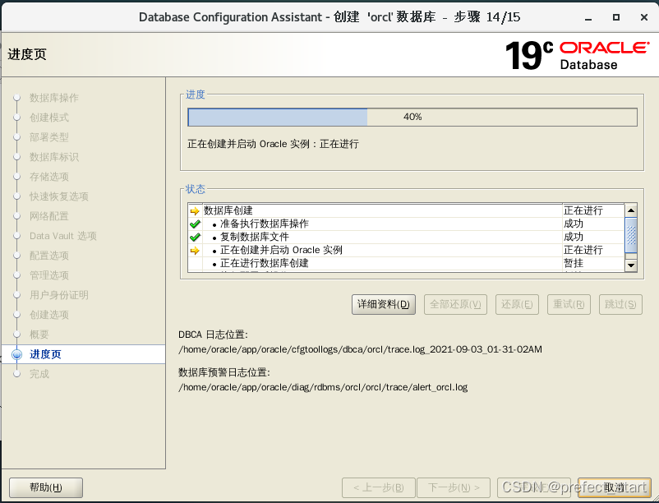Viewport: 659px width, 503px height.
Task: Click the 还原(E) button
Action: coord(517,304)
